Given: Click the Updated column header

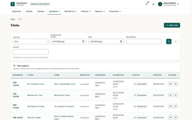Looking at the screenshot, I should pyautogui.click(x=157, y=75).
